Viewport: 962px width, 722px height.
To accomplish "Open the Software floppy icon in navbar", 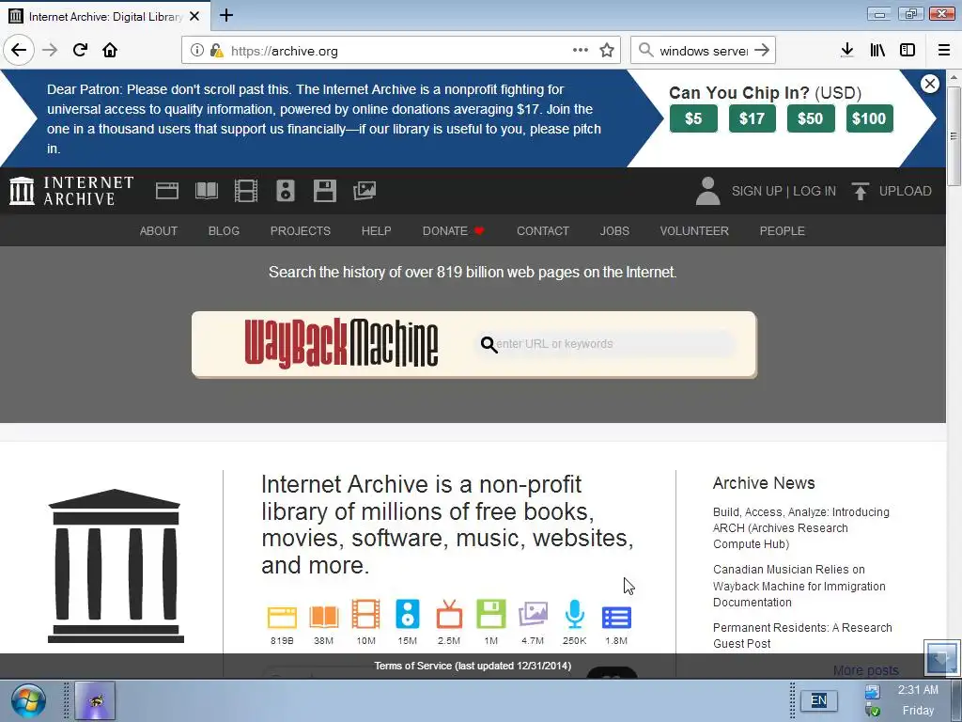I will (x=324, y=191).
